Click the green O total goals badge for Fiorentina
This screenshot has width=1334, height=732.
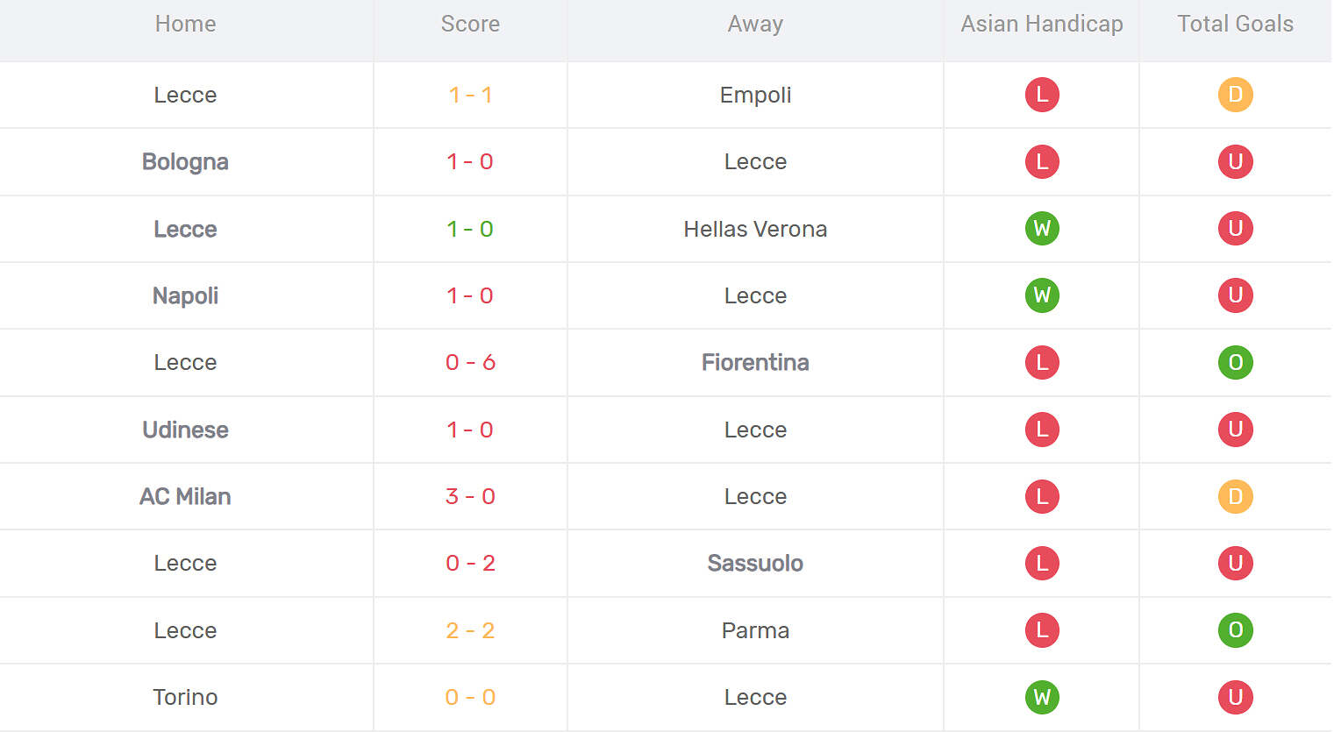1235,362
